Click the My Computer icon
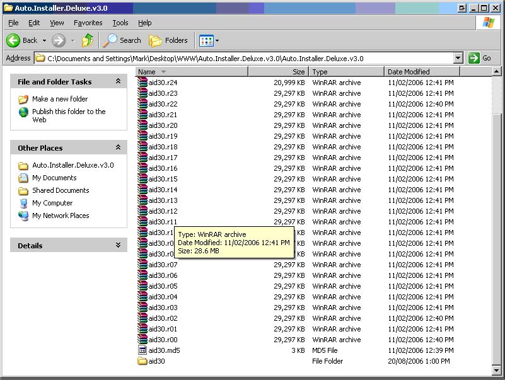 tap(23, 203)
